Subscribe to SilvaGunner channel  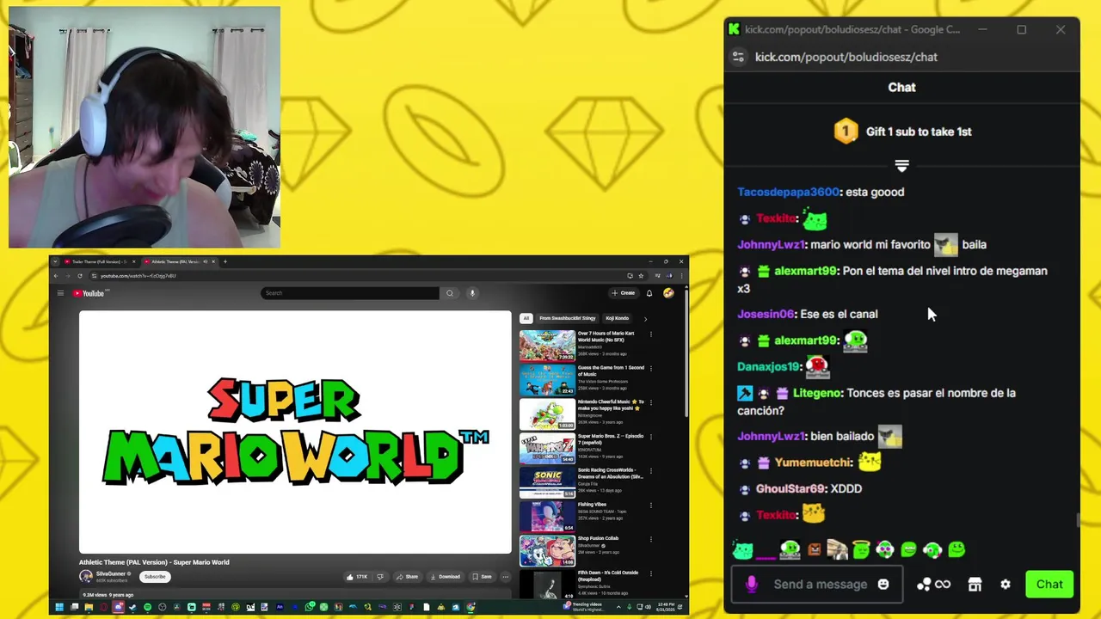(155, 577)
